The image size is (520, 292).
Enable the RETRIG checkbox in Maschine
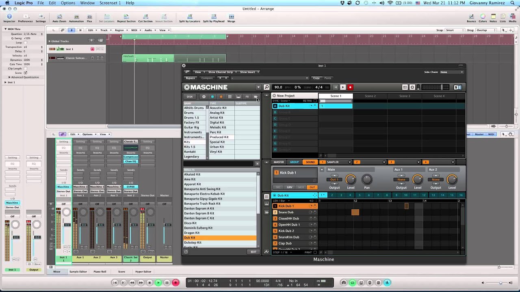(x=315, y=101)
